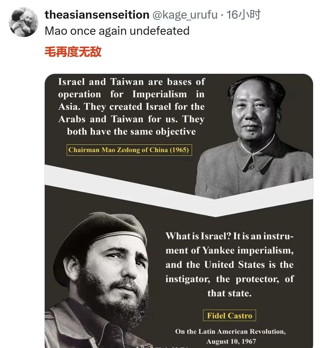Select the text 'Mao once again undefeated'
Image resolution: width=322 pixels, height=348 pixels.
tap(117, 31)
